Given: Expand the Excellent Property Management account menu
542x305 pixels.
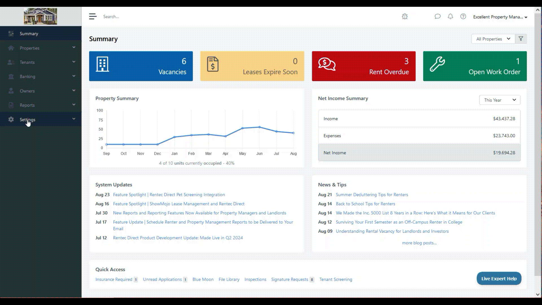Looking at the screenshot, I should 500,17.
